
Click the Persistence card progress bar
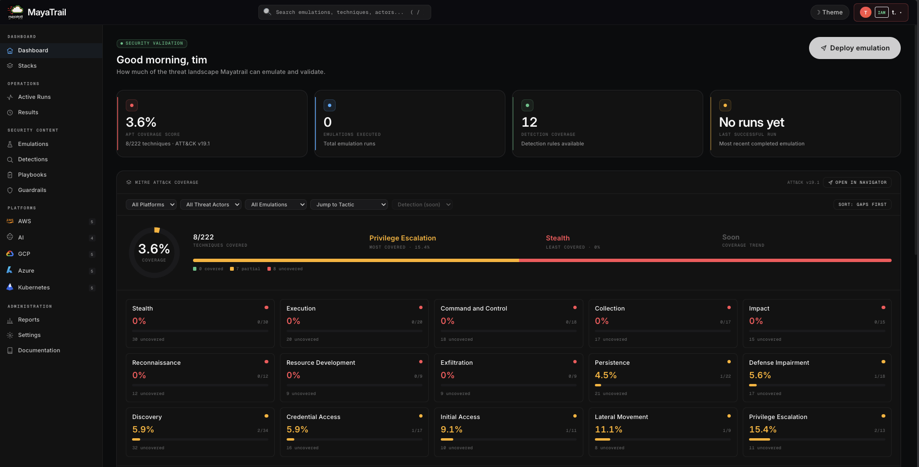pyautogui.click(x=663, y=385)
